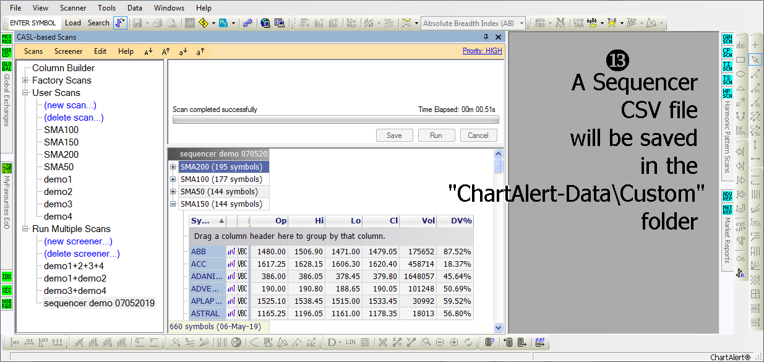The image size is (764, 362).
Task: Select the sequencer demo 07052019 screener
Action: 99,303
